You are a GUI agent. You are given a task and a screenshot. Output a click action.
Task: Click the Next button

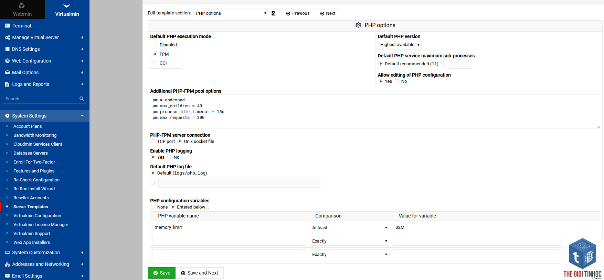328,13
